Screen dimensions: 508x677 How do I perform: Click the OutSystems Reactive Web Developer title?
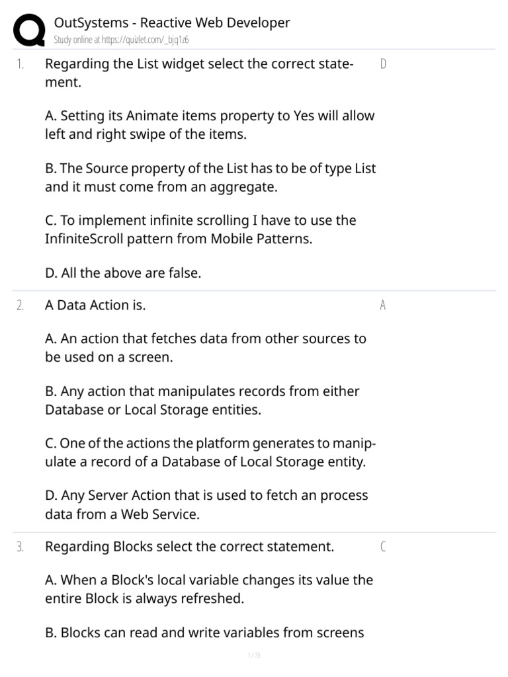pyautogui.click(x=172, y=22)
